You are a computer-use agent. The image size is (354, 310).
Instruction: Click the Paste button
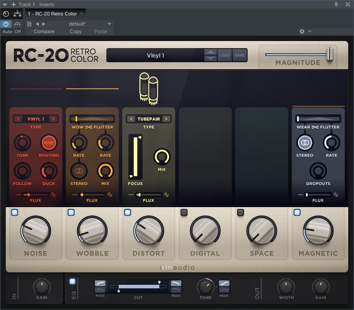tap(101, 31)
